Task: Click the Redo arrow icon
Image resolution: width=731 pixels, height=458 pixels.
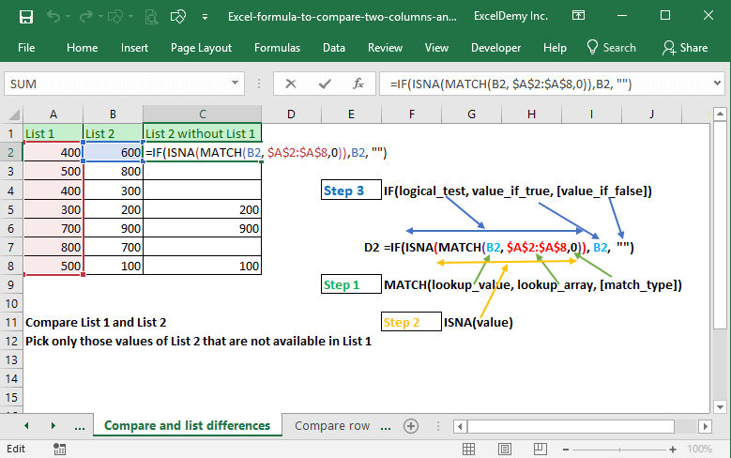Action: (85, 17)
